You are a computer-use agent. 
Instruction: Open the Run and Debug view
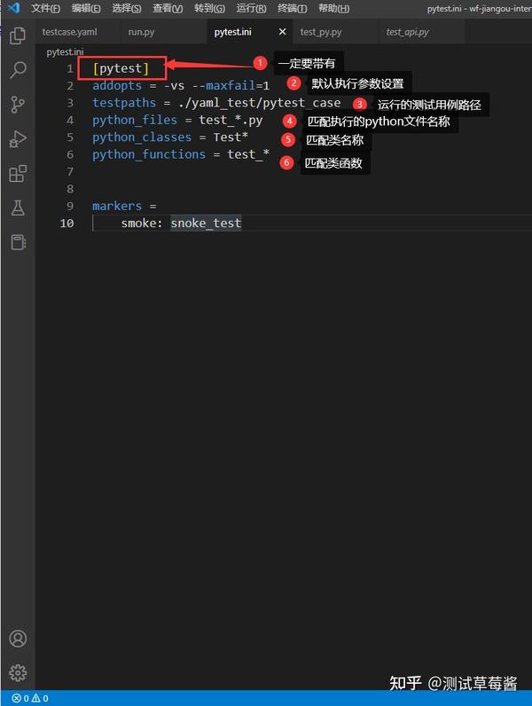pos(18,138)
